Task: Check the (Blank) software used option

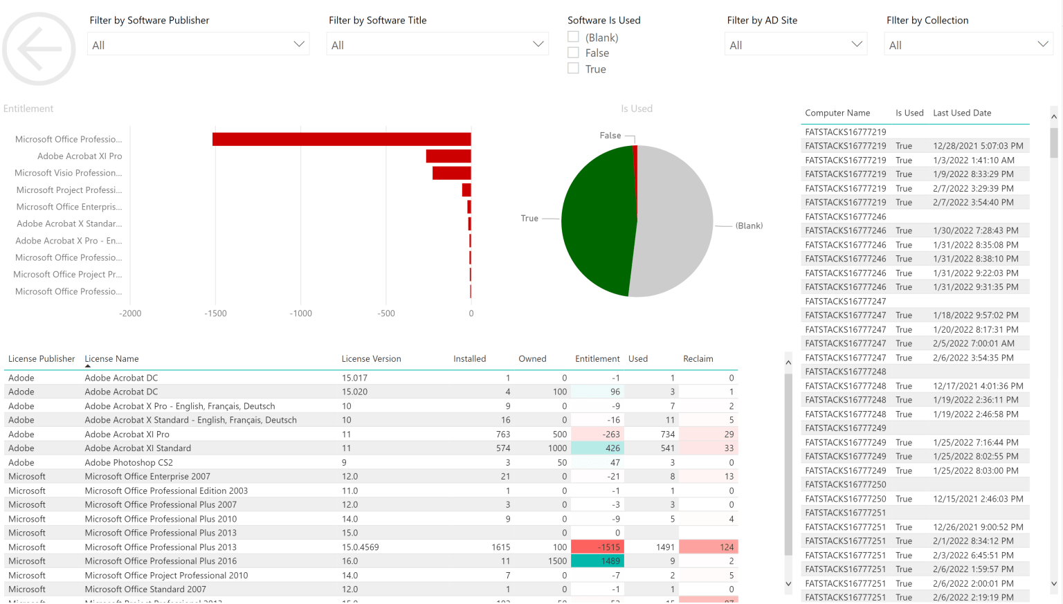Action: [x=573, y=37]
